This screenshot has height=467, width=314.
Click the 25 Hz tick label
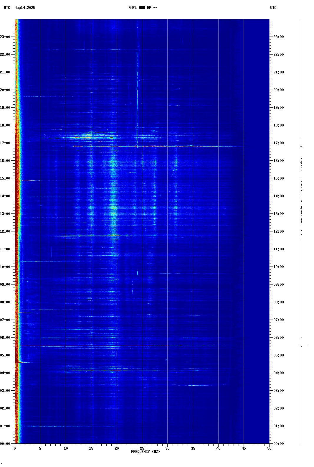(x=142, y=448)
